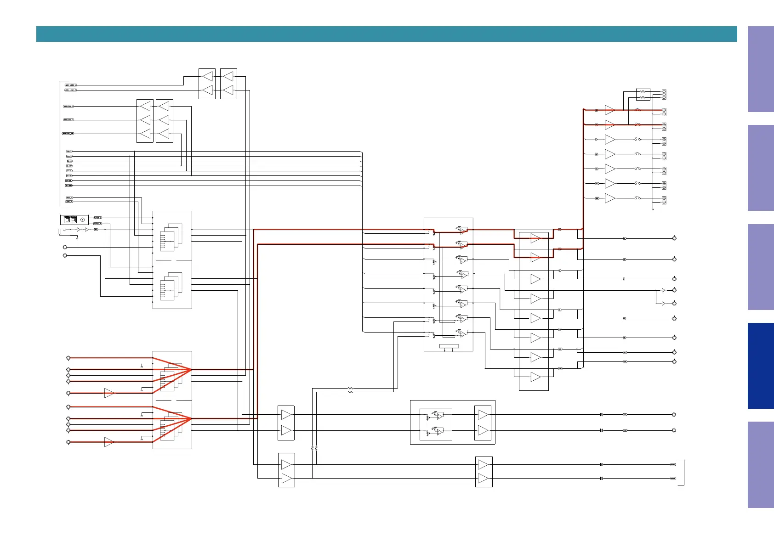774x547 pixels.
Task: Select the three-circle headphone jack connector
Action: click(664, 95)
